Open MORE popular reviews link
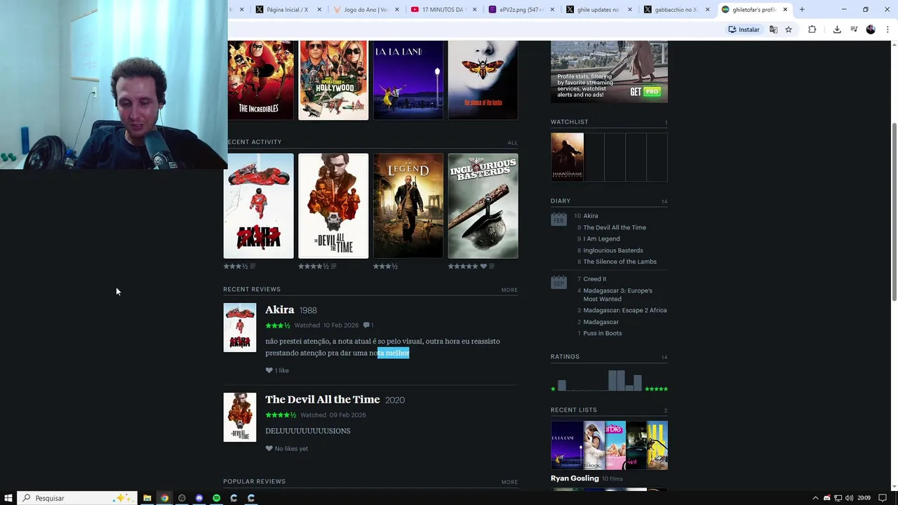898x505 pixels. pyautogui.click(x=509, y=482)
